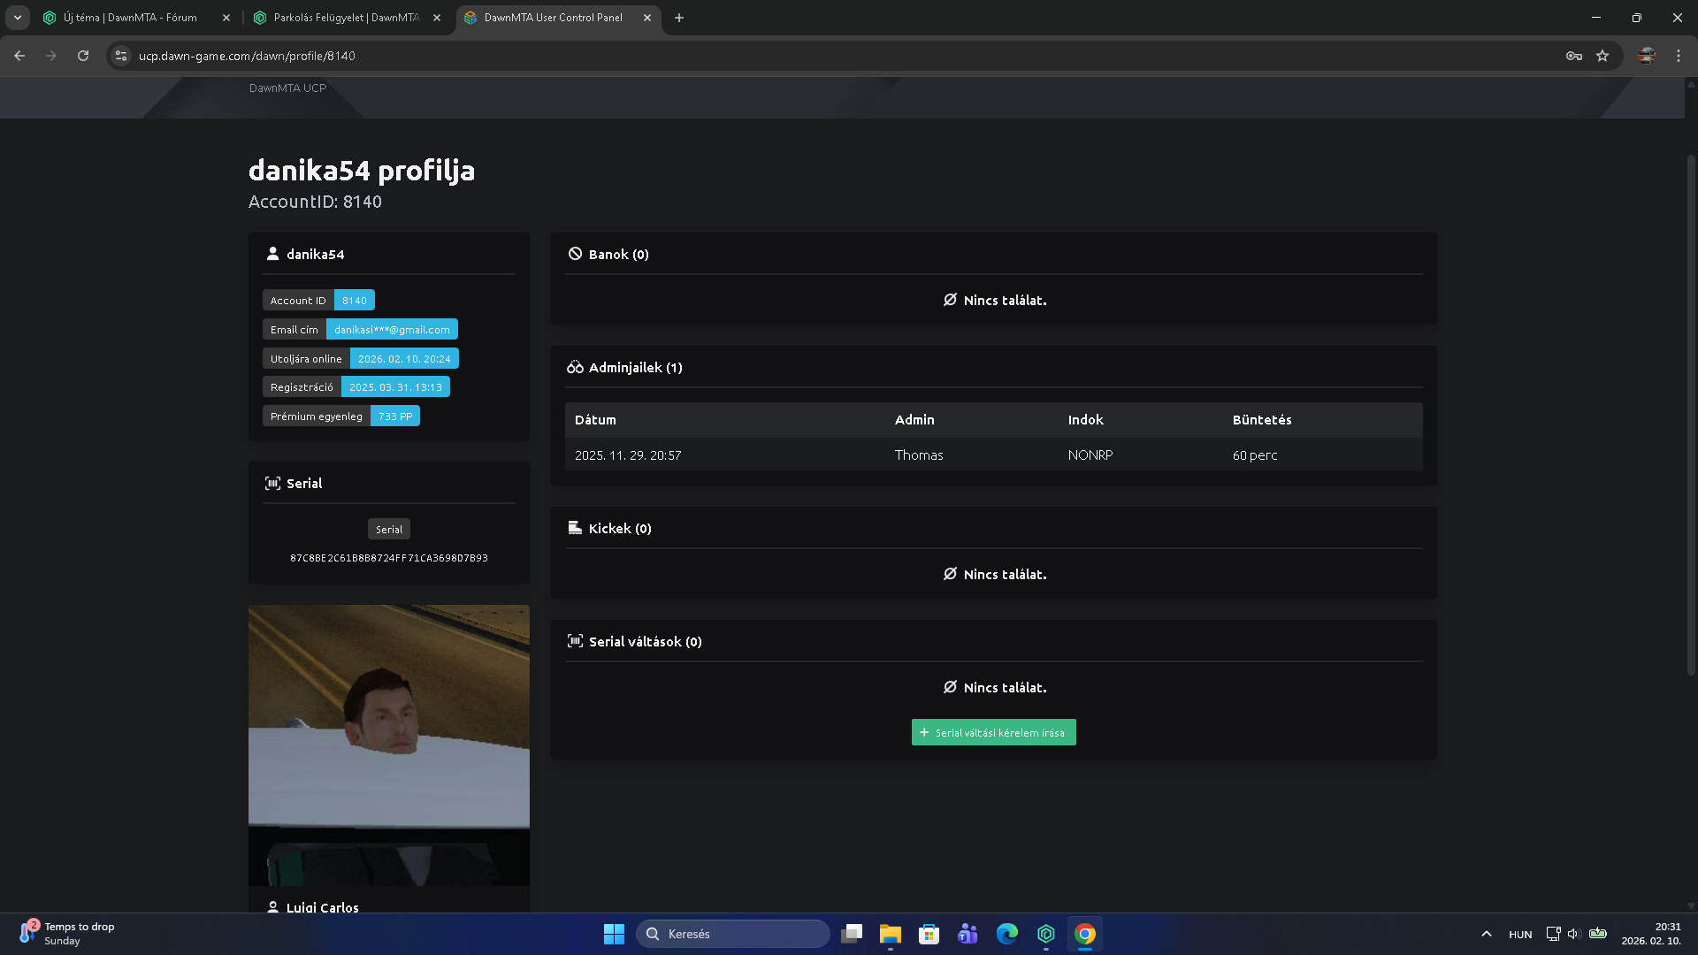1698x955 pixels.
Task: Click the green serial change request button
Action: (993, 732)
